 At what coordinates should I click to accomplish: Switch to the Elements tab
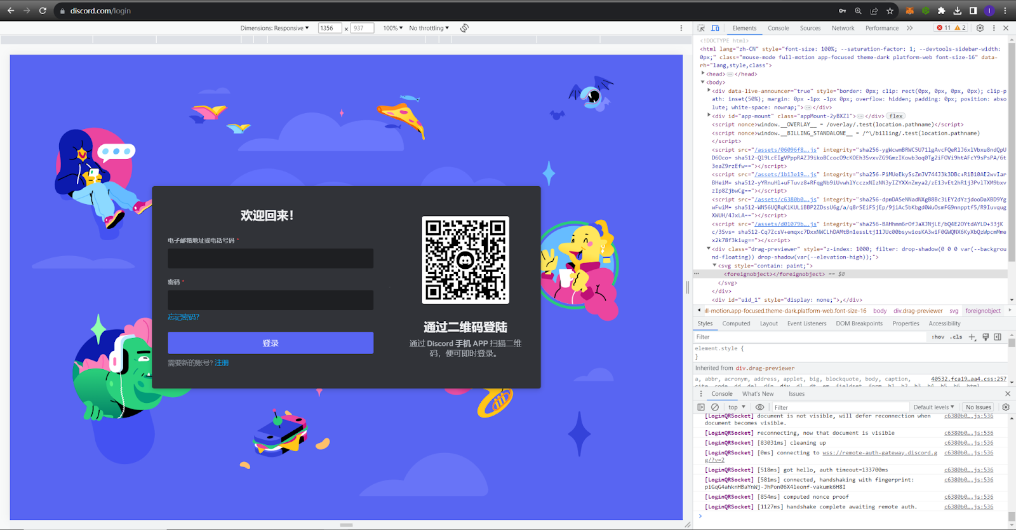point(744,28)
